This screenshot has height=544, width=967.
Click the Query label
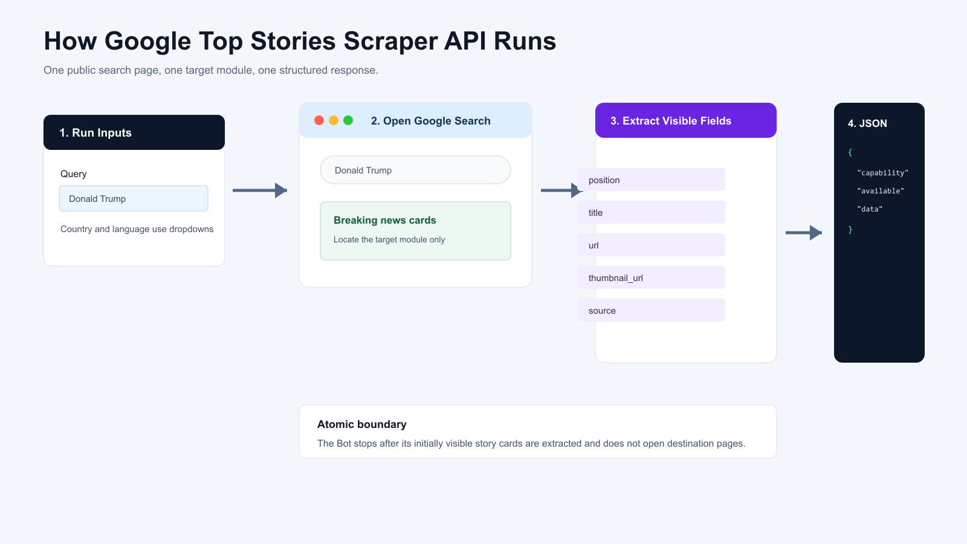(74, 174)
